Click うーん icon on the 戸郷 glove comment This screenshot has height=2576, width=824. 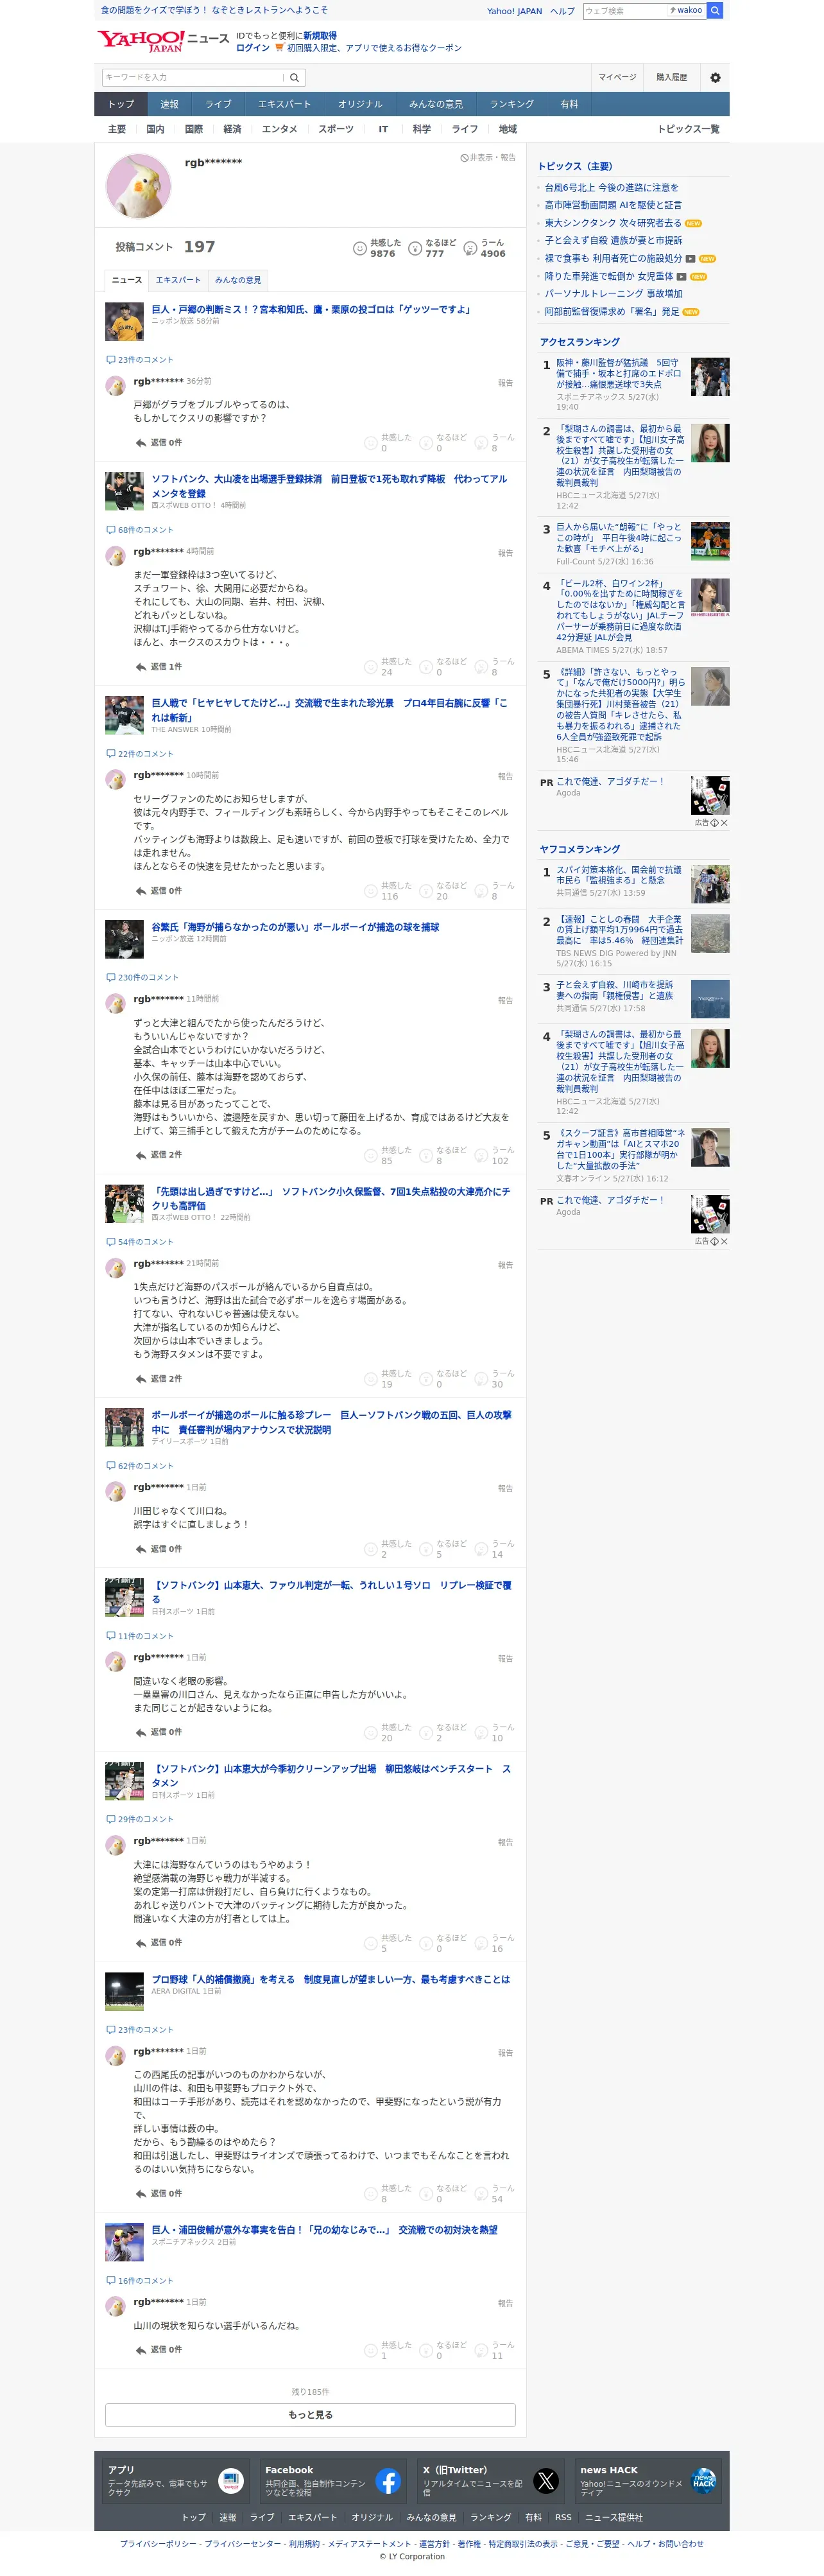pyautogui.click(x=481, y=443)
